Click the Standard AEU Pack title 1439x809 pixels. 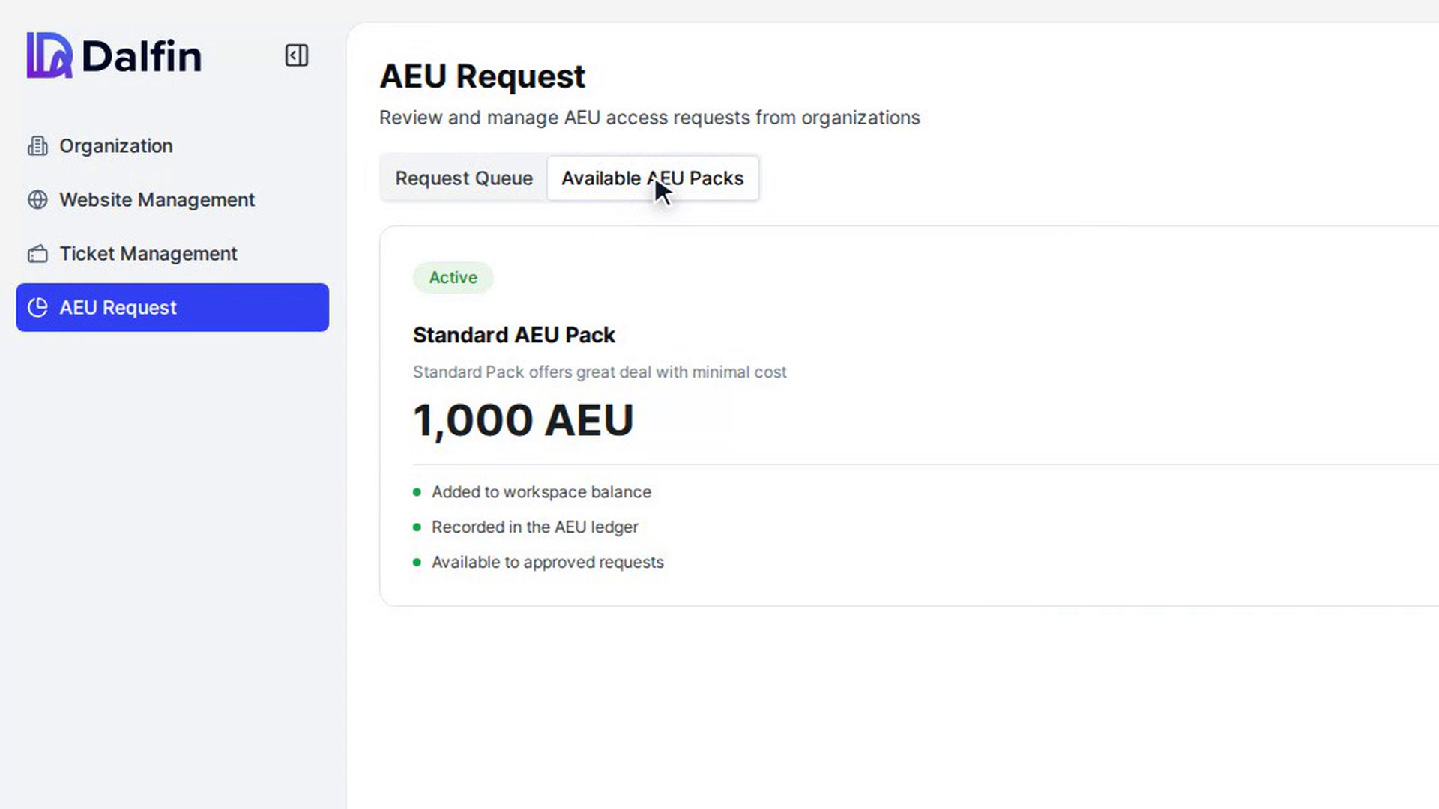514,335
